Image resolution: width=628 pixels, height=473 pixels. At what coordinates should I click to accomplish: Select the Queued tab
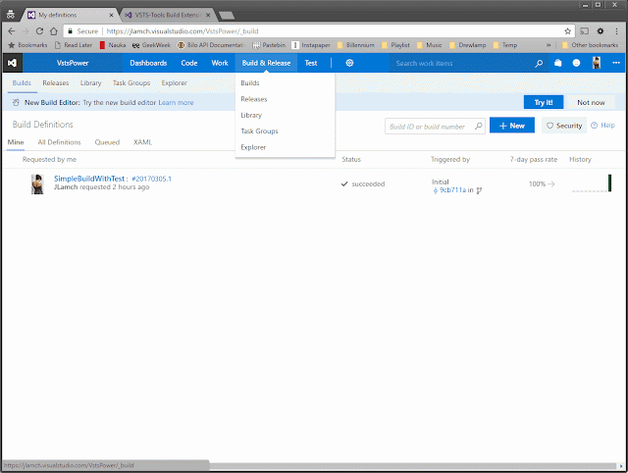click(107, 142)
